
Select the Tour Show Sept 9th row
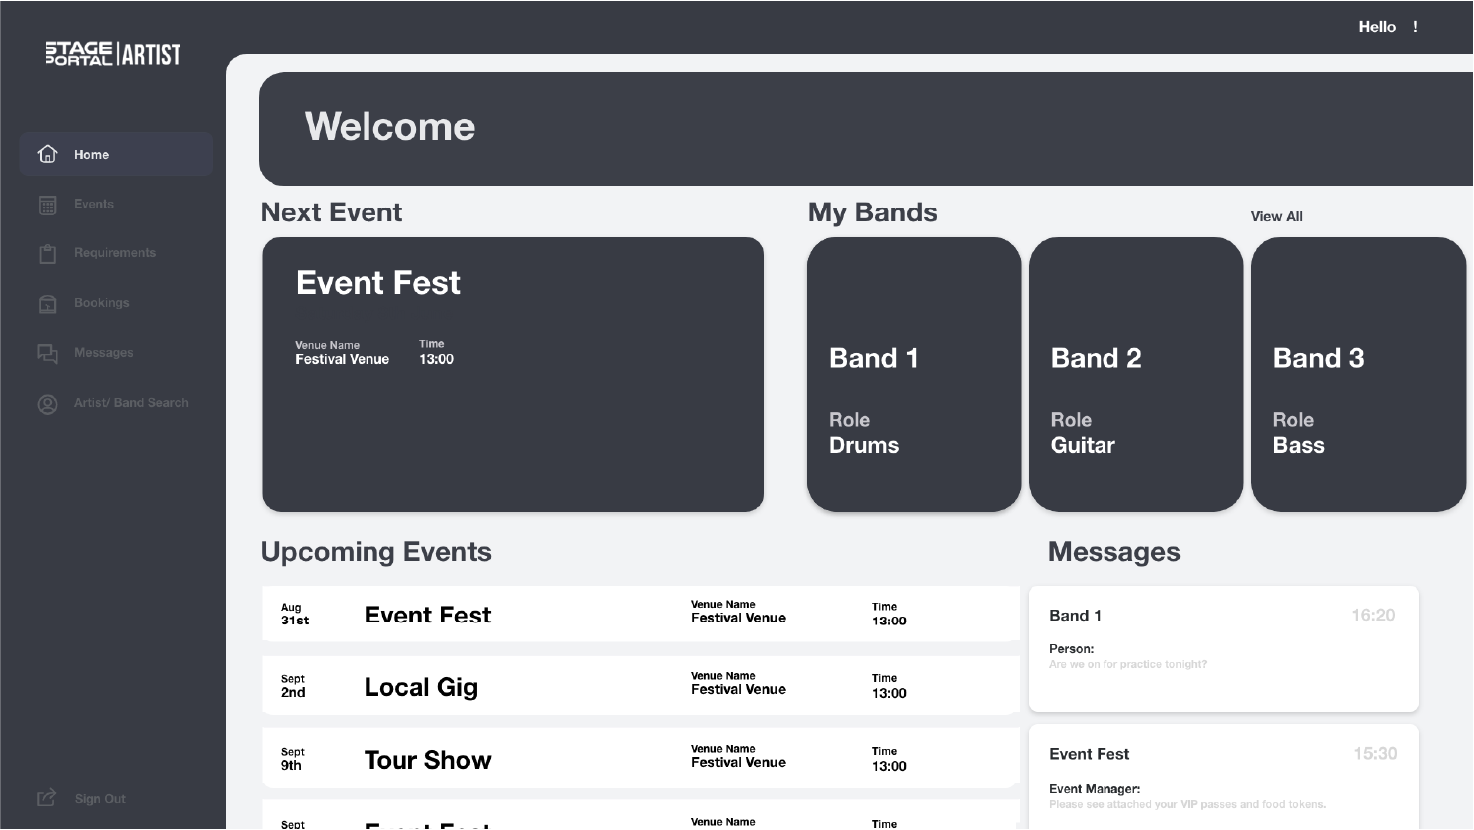click(639, 759)
